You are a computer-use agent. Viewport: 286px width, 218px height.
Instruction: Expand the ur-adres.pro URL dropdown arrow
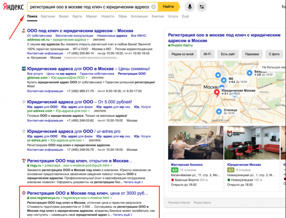84,140
